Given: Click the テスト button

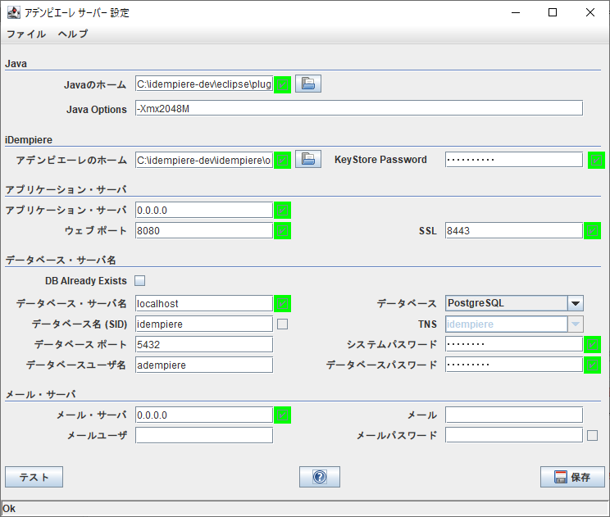Looking at the screenshot, I should (x=34, y=477).
